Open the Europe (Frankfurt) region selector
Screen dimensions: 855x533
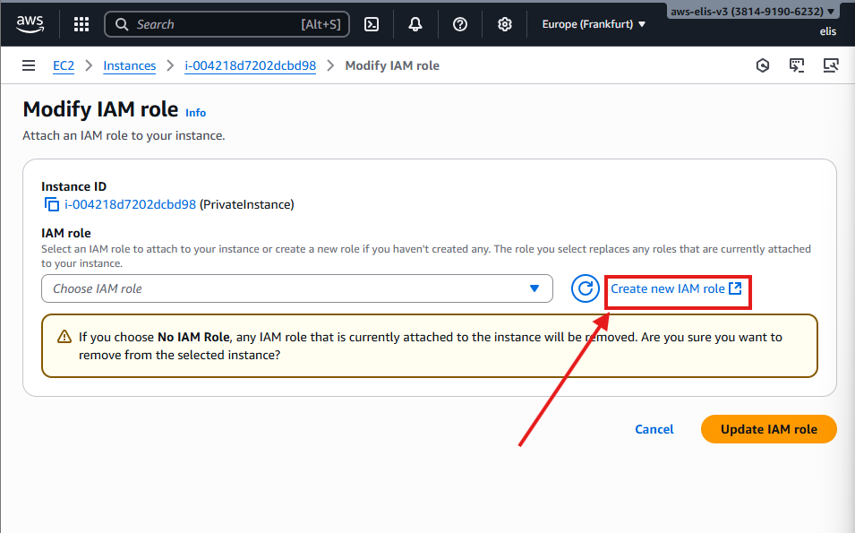(x=594, y=24)
